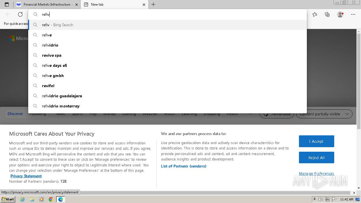Viewport: 361px width, 203px height.
Task: Launch Internet Explorer from taskbar
Action: [x=23, y=199]
